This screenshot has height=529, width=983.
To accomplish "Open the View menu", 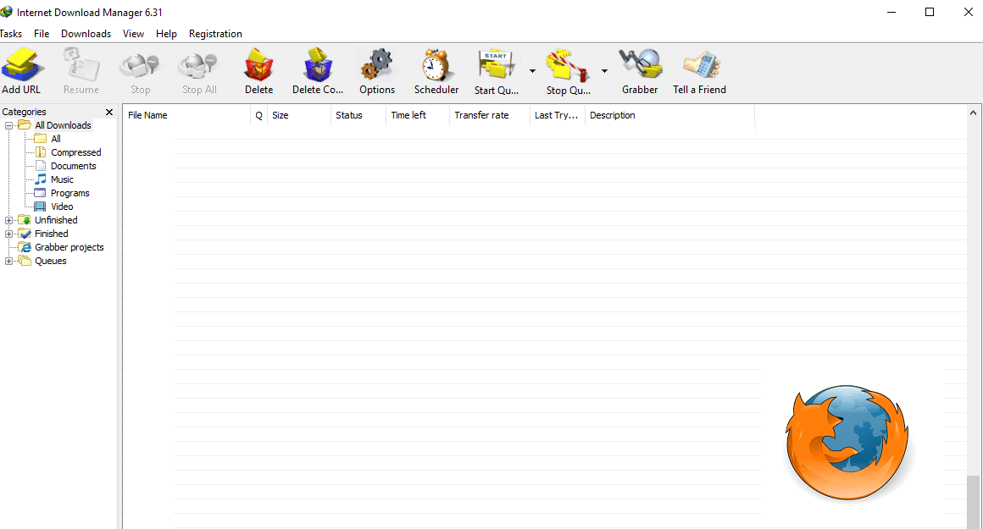I will [x=133, y=34].
